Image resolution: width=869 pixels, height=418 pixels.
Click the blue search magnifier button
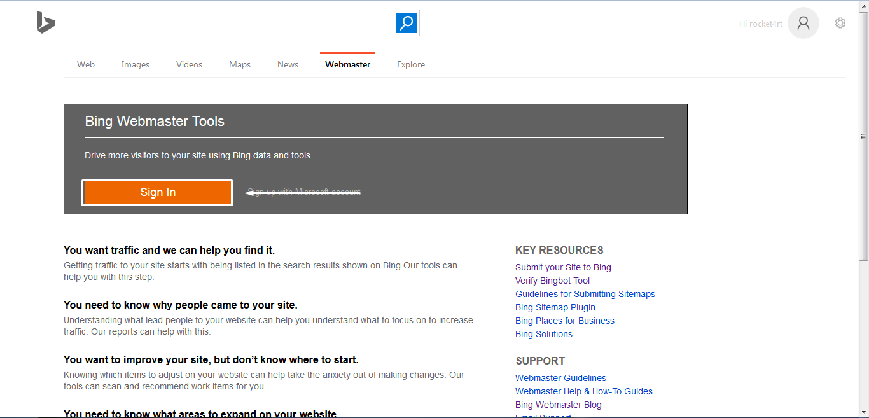406,23
